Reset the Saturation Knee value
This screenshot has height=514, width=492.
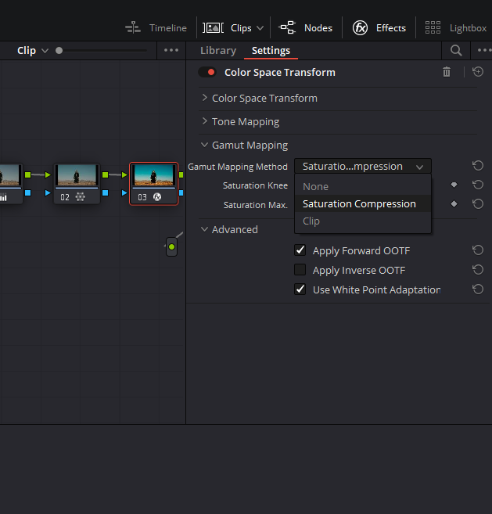click(x=478, y=185)
